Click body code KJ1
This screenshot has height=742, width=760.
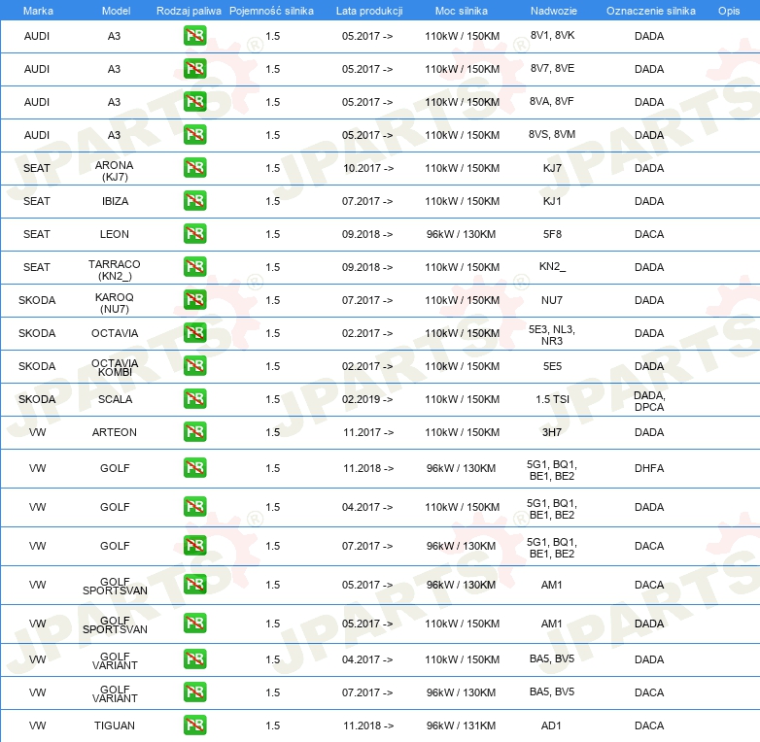click(x=552, y=201)
